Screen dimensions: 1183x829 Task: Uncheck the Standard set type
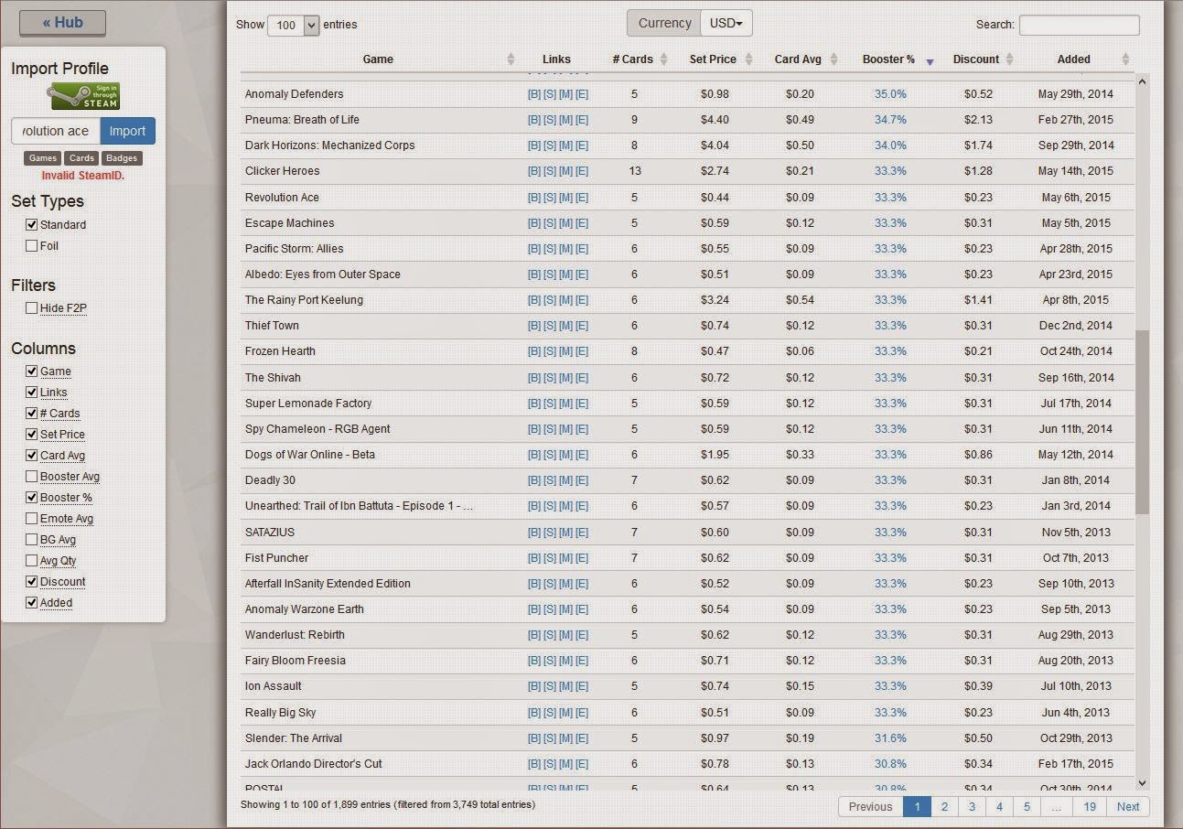(32, 225)
